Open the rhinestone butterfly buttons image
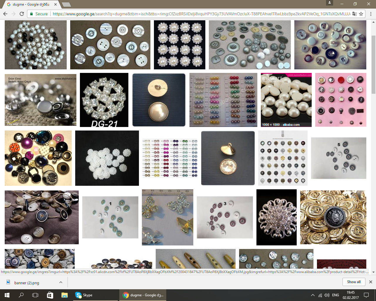376x301 pixels. [167, 217]
